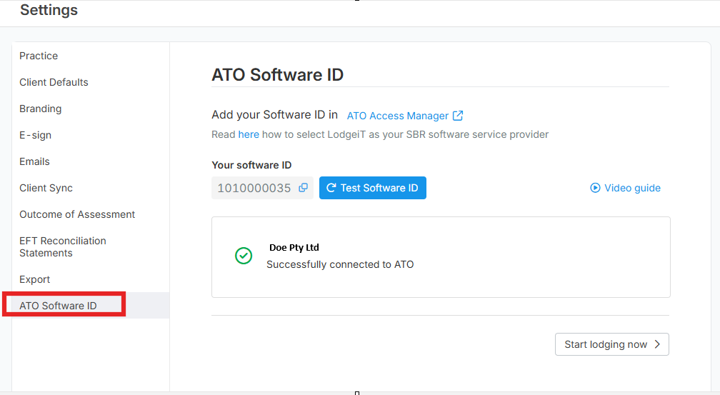Screen dimensions: 720x395
Task: Open the Practice settings section
Action: 39,56
